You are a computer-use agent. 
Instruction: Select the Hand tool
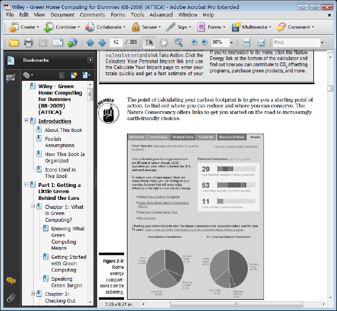pos(163,42)
